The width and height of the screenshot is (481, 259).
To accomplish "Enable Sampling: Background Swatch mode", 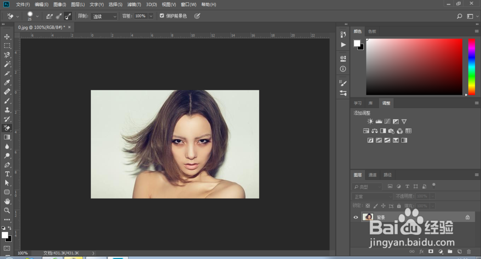I will [68, 16].
